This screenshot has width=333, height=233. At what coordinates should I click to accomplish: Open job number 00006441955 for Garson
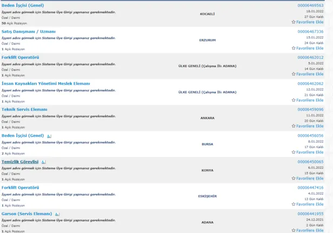click(310, 214)
